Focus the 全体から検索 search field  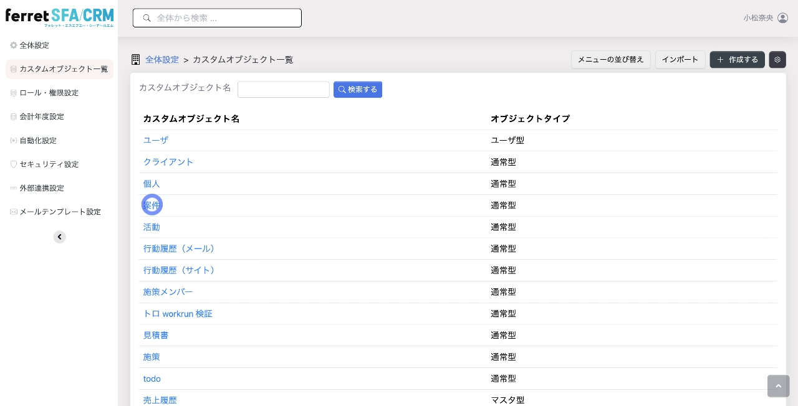[217, 18]
